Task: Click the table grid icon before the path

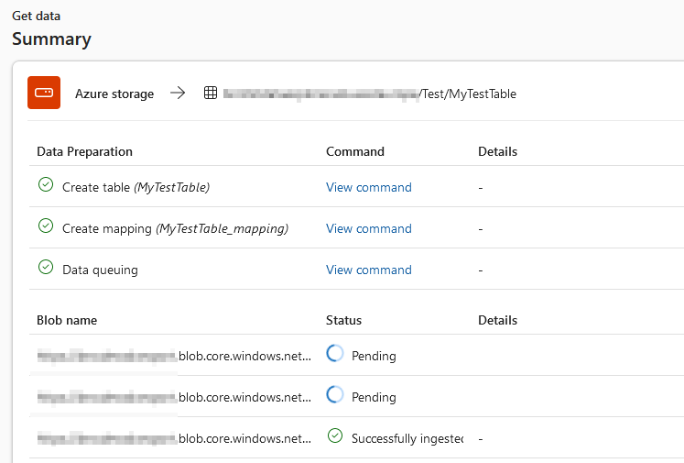Action: [x=211, y=93]
